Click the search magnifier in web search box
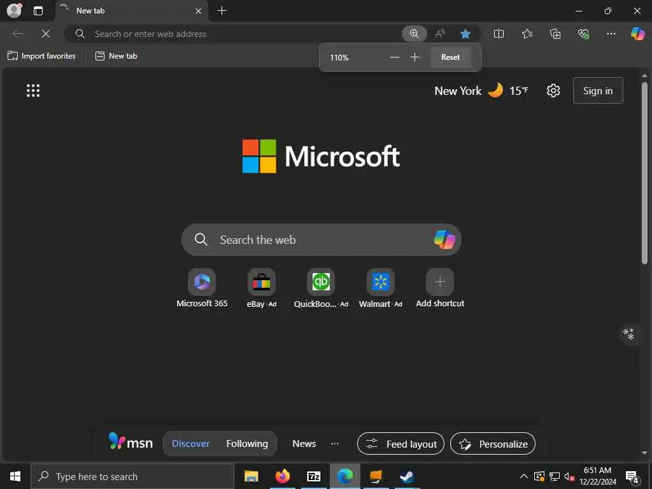The width and height of the screenshot is (652, 489). tap(201, 239)
